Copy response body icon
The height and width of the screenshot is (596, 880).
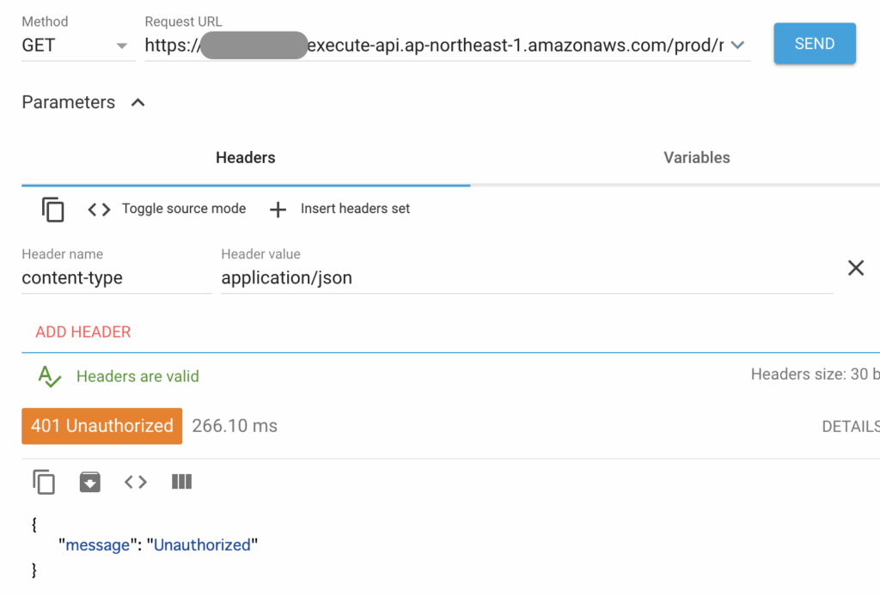pyautogui.click(x=44, y=482)
